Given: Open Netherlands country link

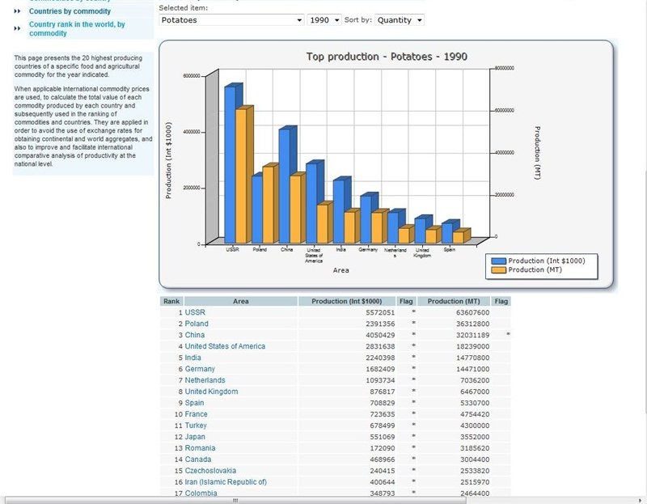Looking at the screenshot, I should (x=205, y=380).
